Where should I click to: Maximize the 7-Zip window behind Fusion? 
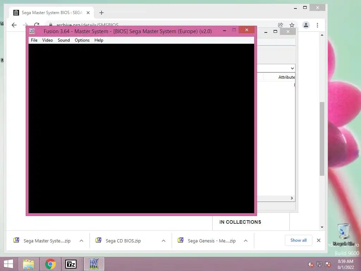coord(275,31)
